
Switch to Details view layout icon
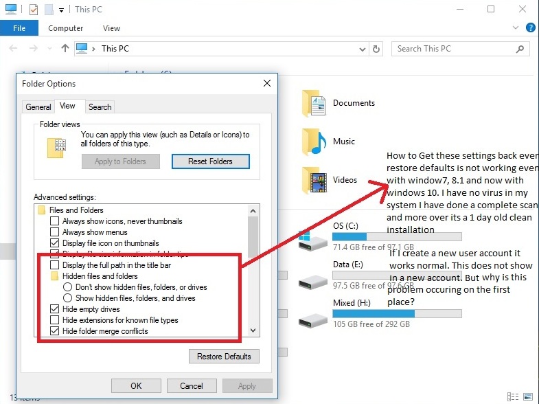tap(512, 396)
